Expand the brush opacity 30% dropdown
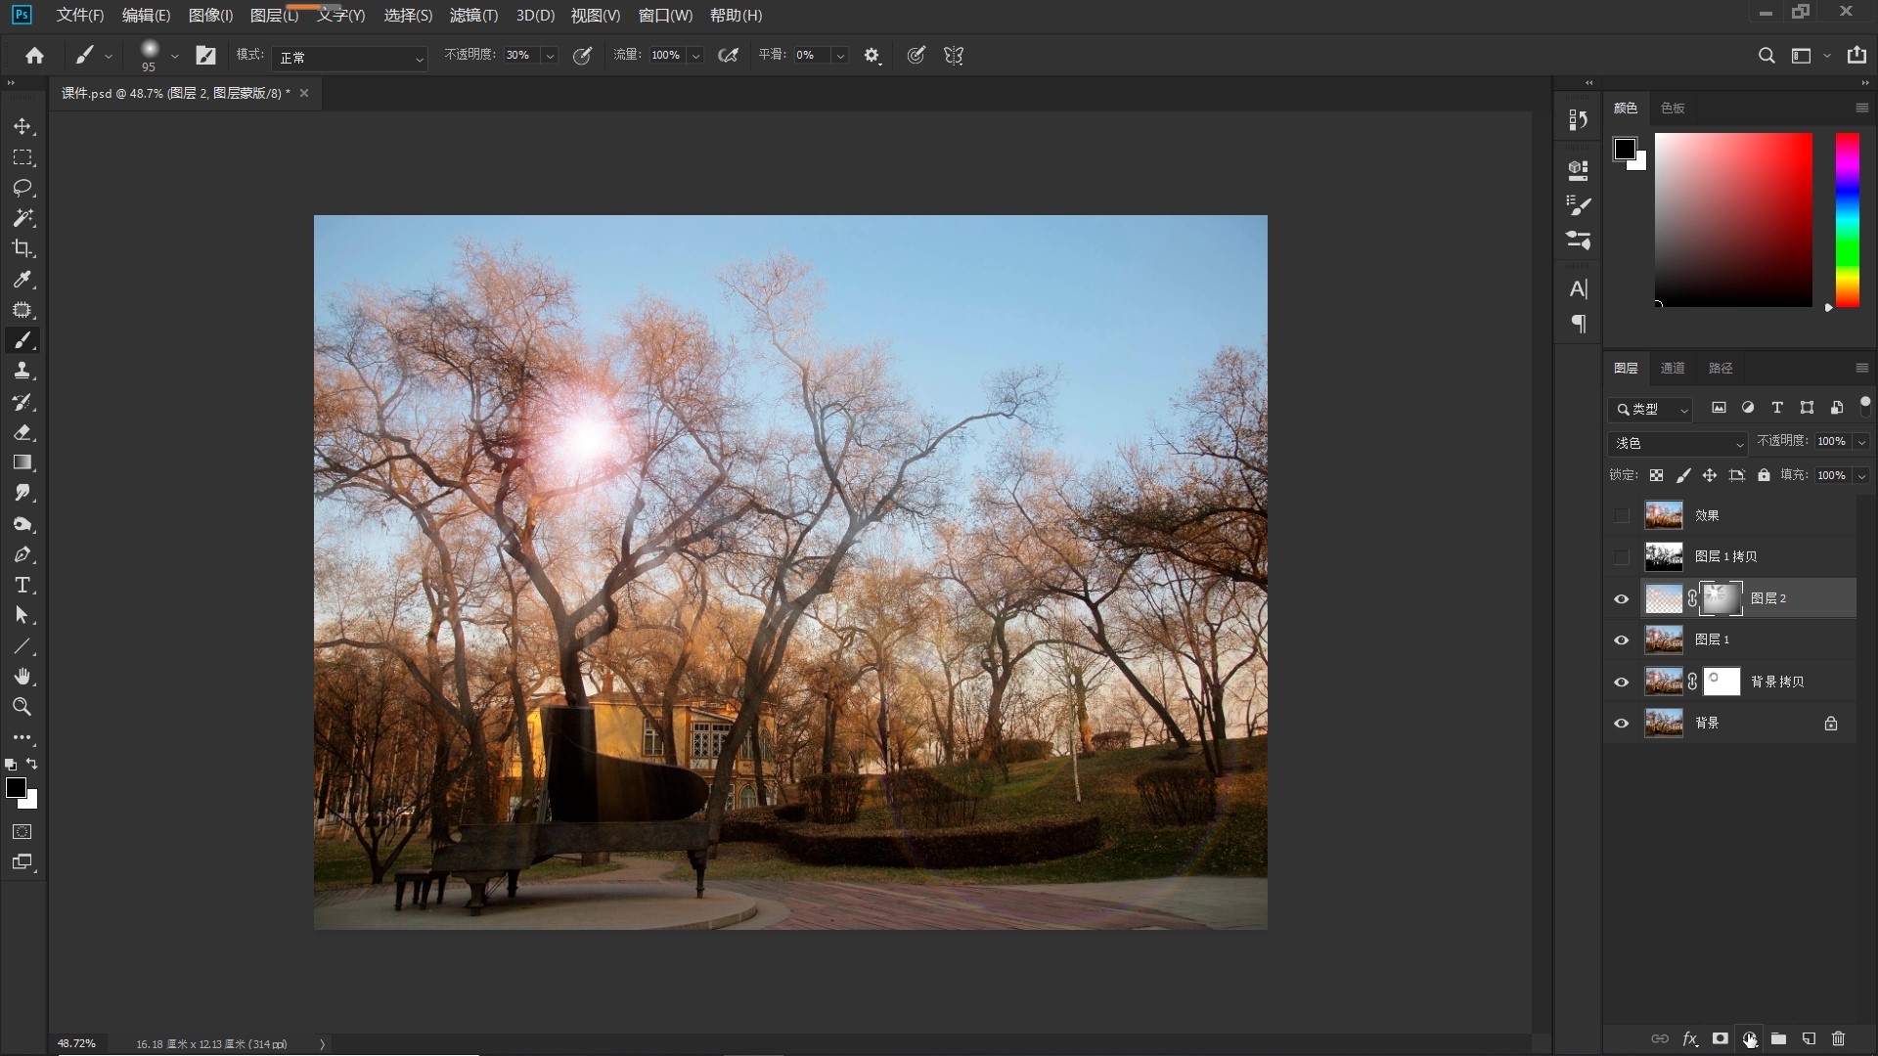 550,56
